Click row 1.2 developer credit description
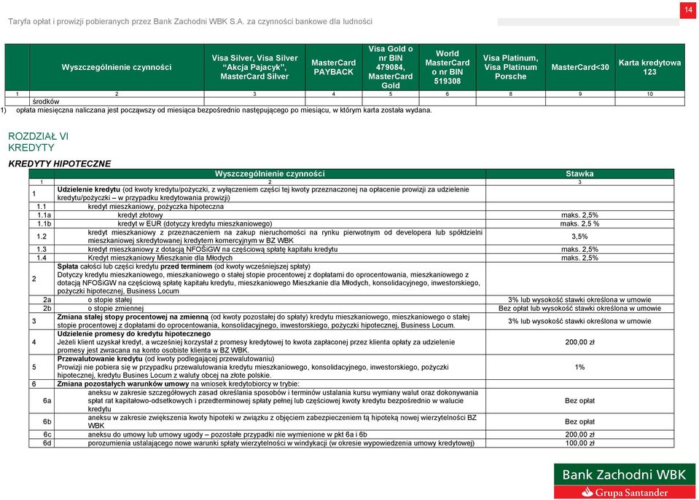Screen dimensions: 699x500 point(285,237)
